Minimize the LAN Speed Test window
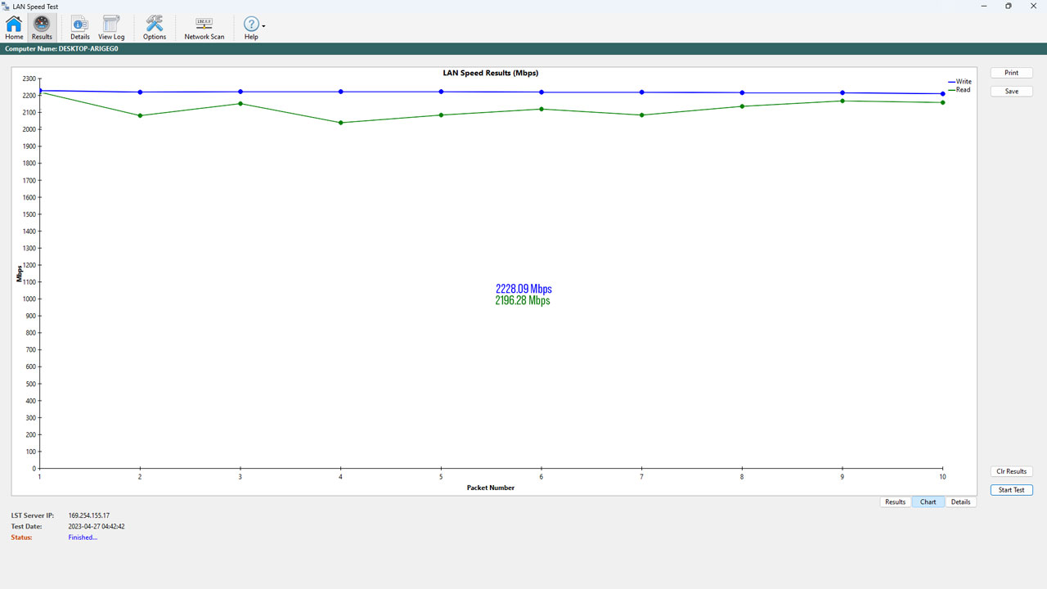 pyautogui.click(x=982, y=6)
